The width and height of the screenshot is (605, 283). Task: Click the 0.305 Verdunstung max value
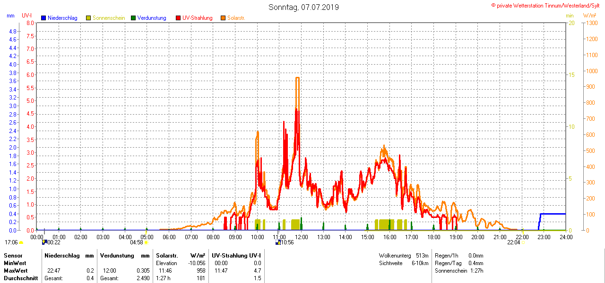[143, 271]
